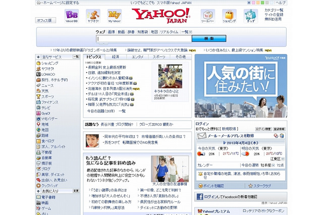Open the カテゴリ一覧 link
This screenshot has width=323, height=215.
pyautogui.click(x=274, y=10)
